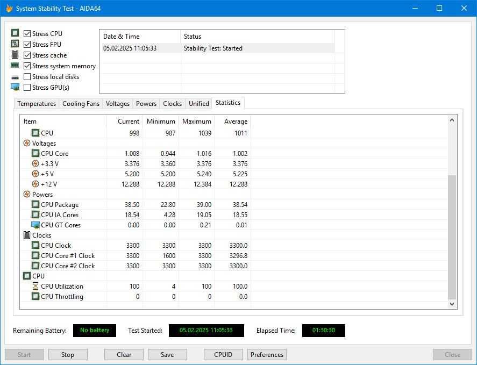The height and width of the screenshot is (365, 477).
Task: Click the Stress FPU percent icon
Action: (x=15, y=44)
